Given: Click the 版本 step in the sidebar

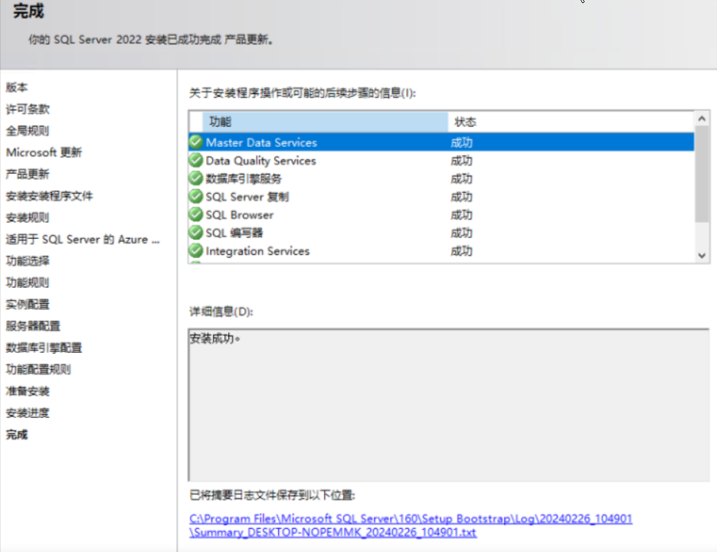Looking at the screenshot, I should (17, 87).
